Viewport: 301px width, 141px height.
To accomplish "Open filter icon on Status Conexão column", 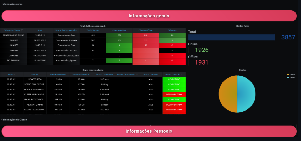I will 182,74.
